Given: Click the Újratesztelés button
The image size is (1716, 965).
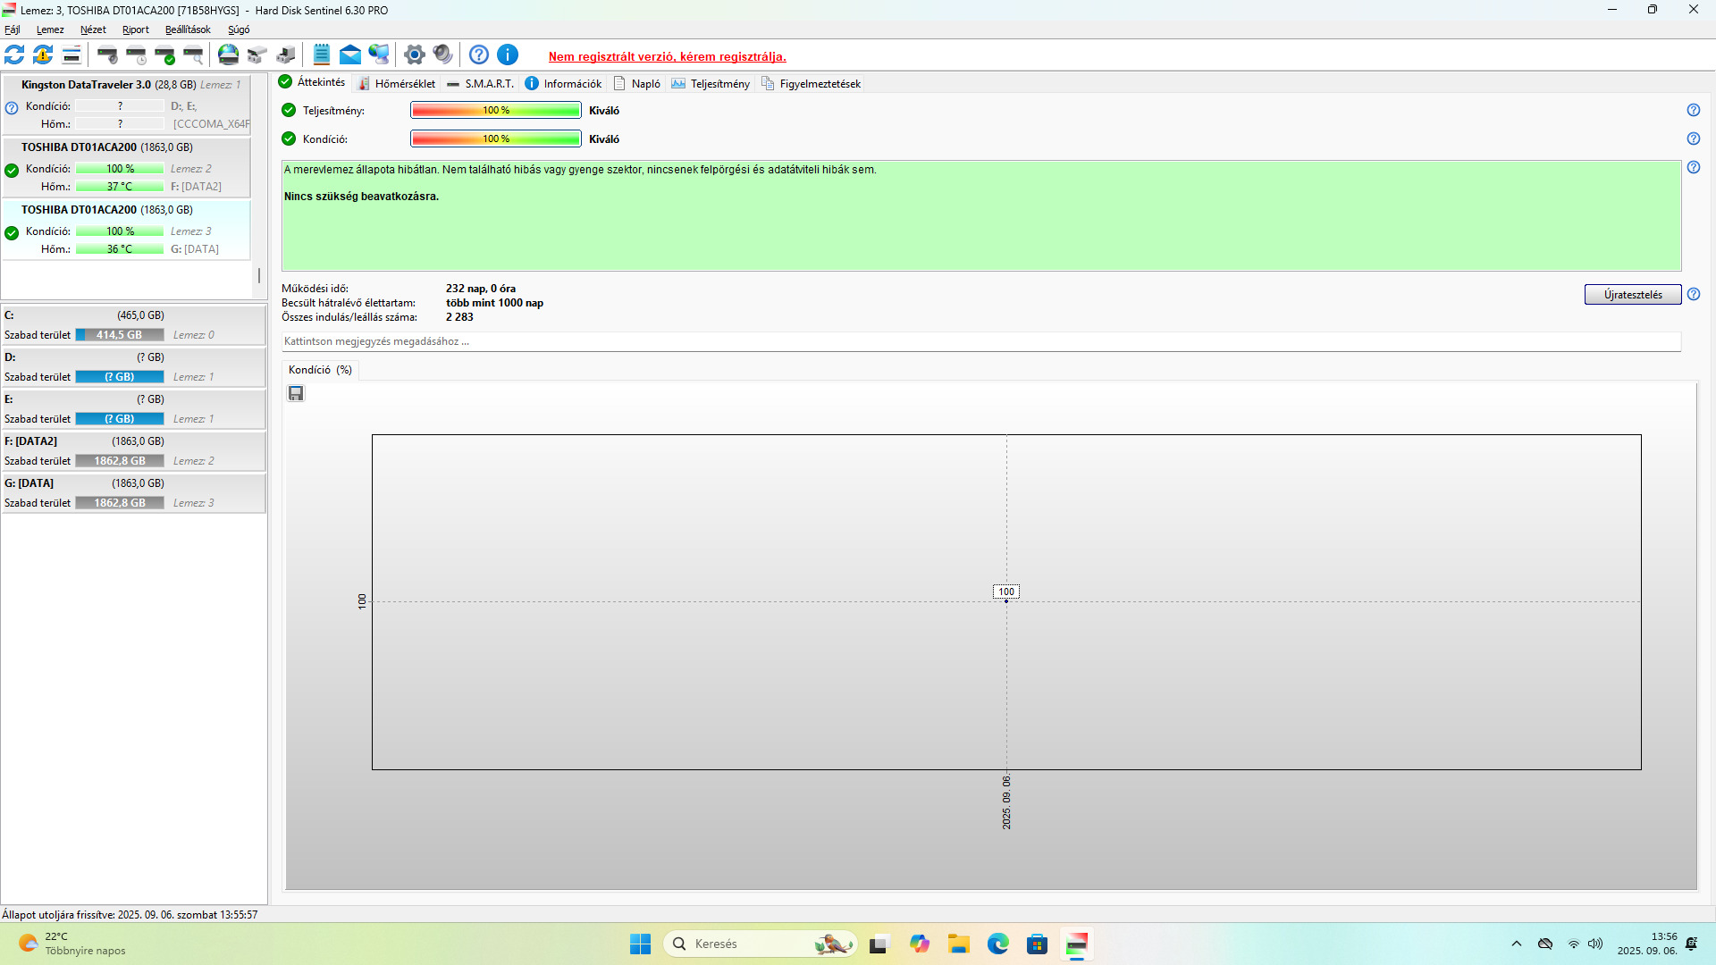Looking at the screenshot, I should (1632, 295).
